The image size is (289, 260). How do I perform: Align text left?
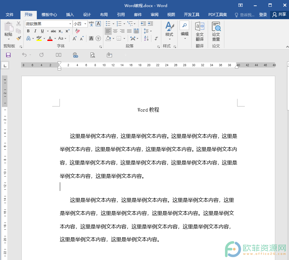pos(108,31)
